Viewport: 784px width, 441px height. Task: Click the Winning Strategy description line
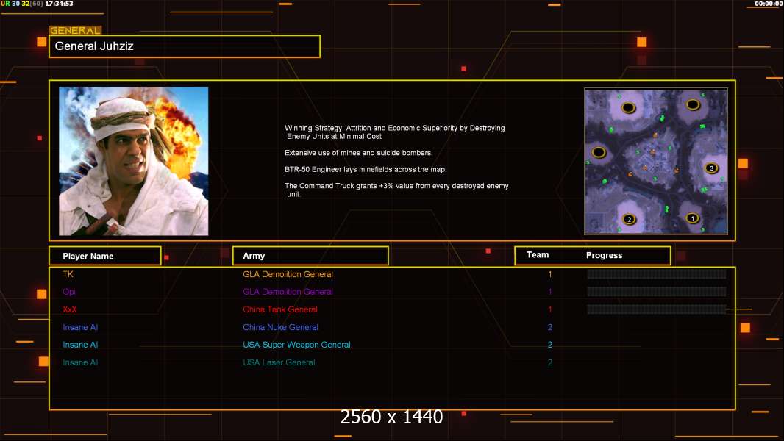[x=394, y=132]
